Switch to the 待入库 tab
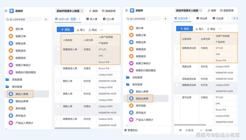 [92, 19]
